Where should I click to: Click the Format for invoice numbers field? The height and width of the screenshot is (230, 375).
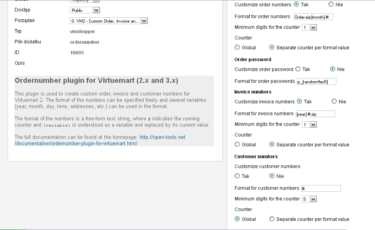(315, 114)
